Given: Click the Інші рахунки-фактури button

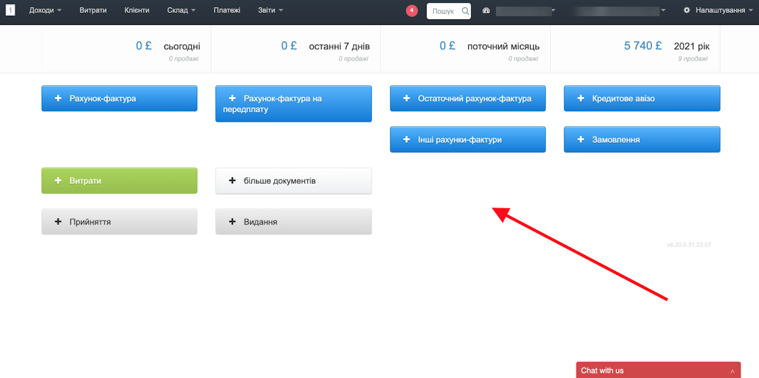Looking at the screenshot, I should pyautogui.click(x=468, y=139).
